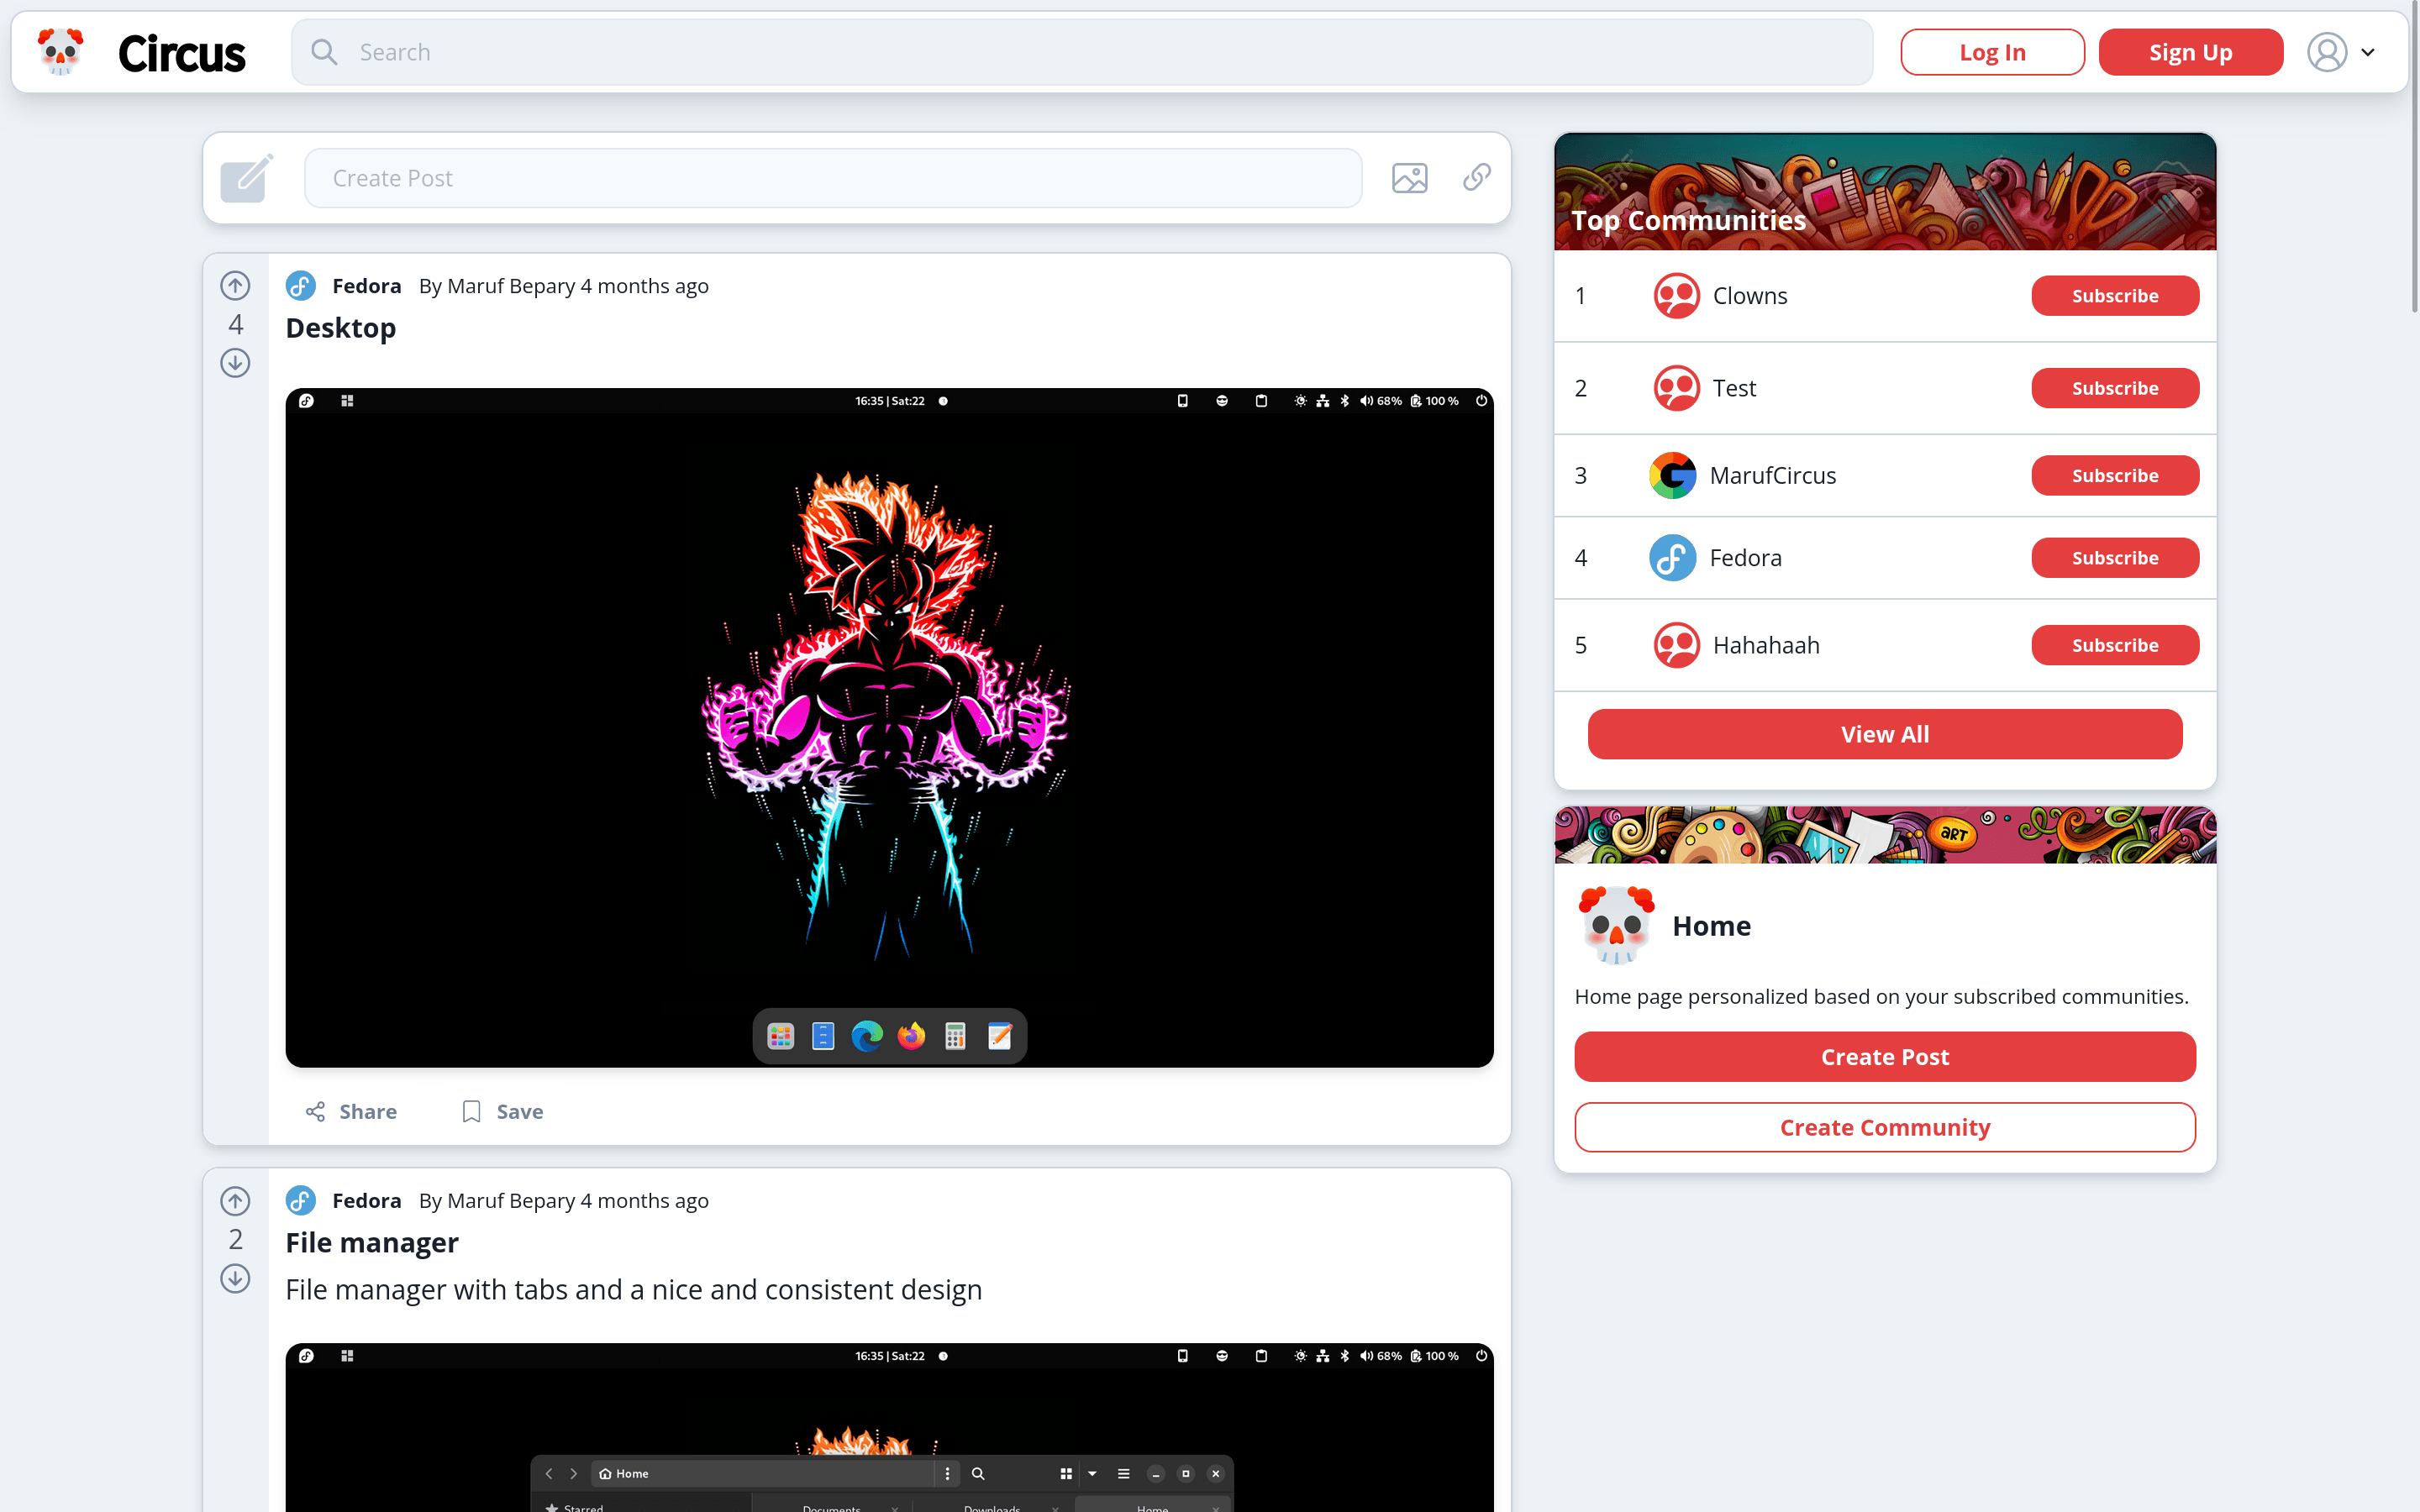Share the Desktop post
2420x1512 pixels.
351,1111
